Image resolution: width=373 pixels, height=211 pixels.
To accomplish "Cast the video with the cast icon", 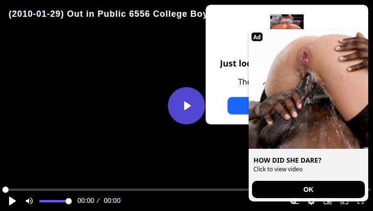I will coord(344,202).
